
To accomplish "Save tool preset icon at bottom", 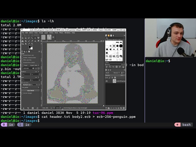I will [x=24, y=108].
